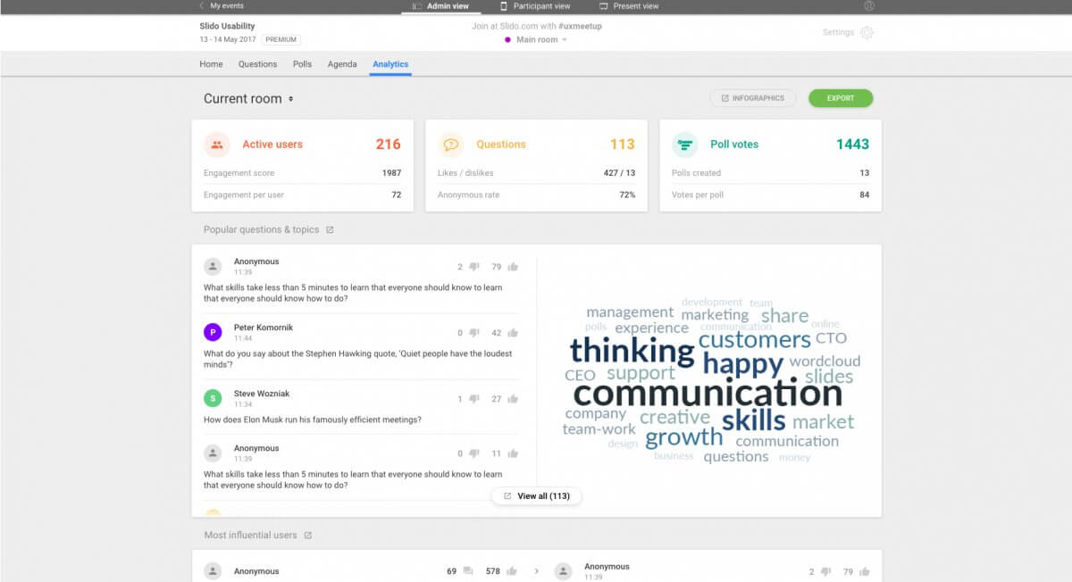Click View all (113) questions
Viewport: 1072px width, 582px height.
[x=536, y=495]
